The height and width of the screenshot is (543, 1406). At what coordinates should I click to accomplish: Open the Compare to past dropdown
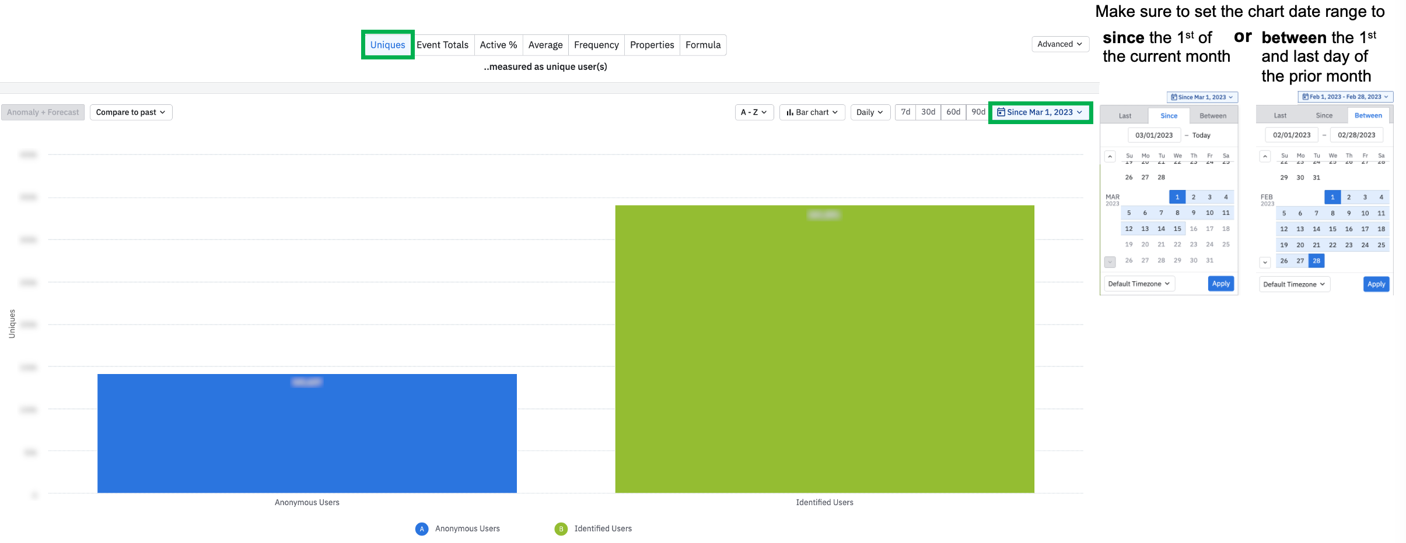click(x=131, y=112)
